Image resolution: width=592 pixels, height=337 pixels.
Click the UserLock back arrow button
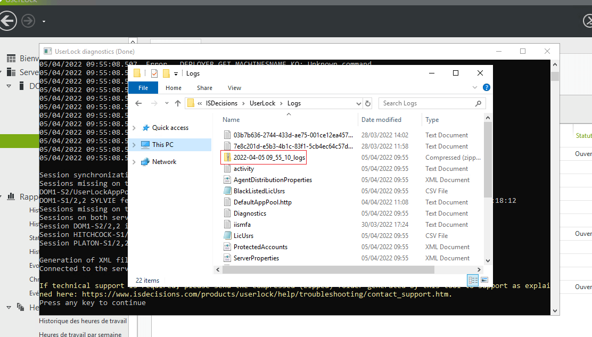(8, 20)
